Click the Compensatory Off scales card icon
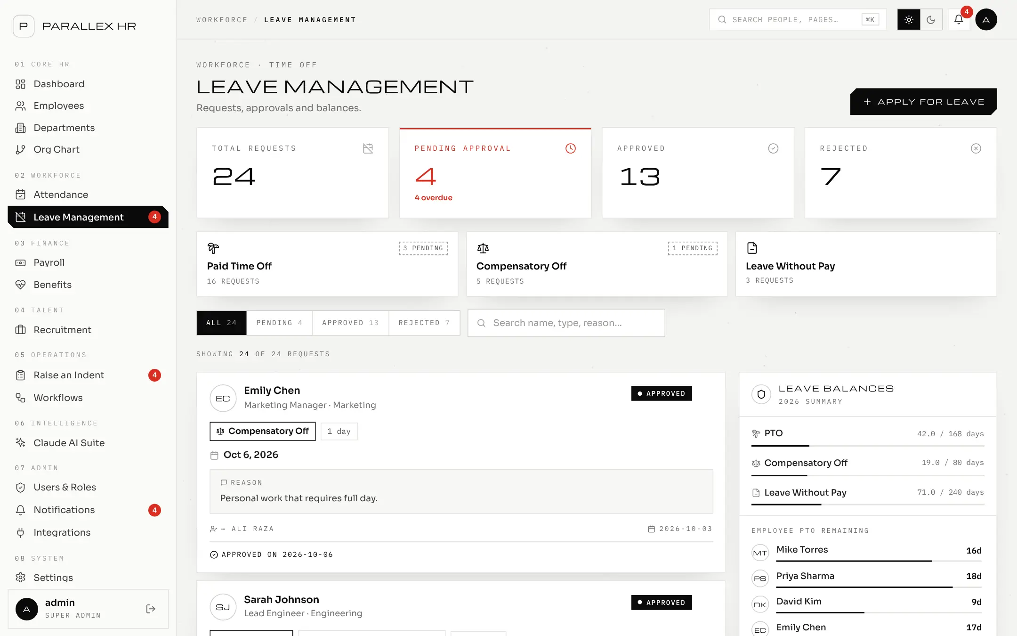Image resolution: width=1017 pixels, height=636 pixels. click(x=483, y=248)
